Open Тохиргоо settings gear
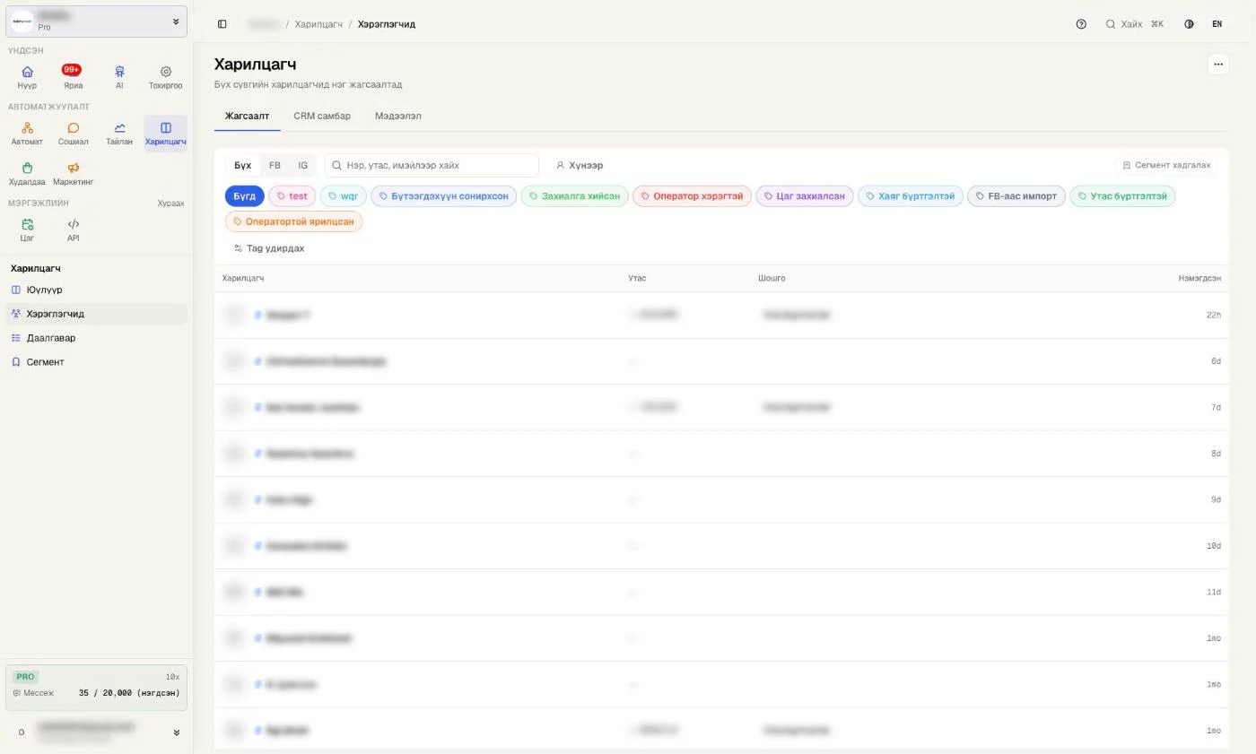 tap(165, 77)
